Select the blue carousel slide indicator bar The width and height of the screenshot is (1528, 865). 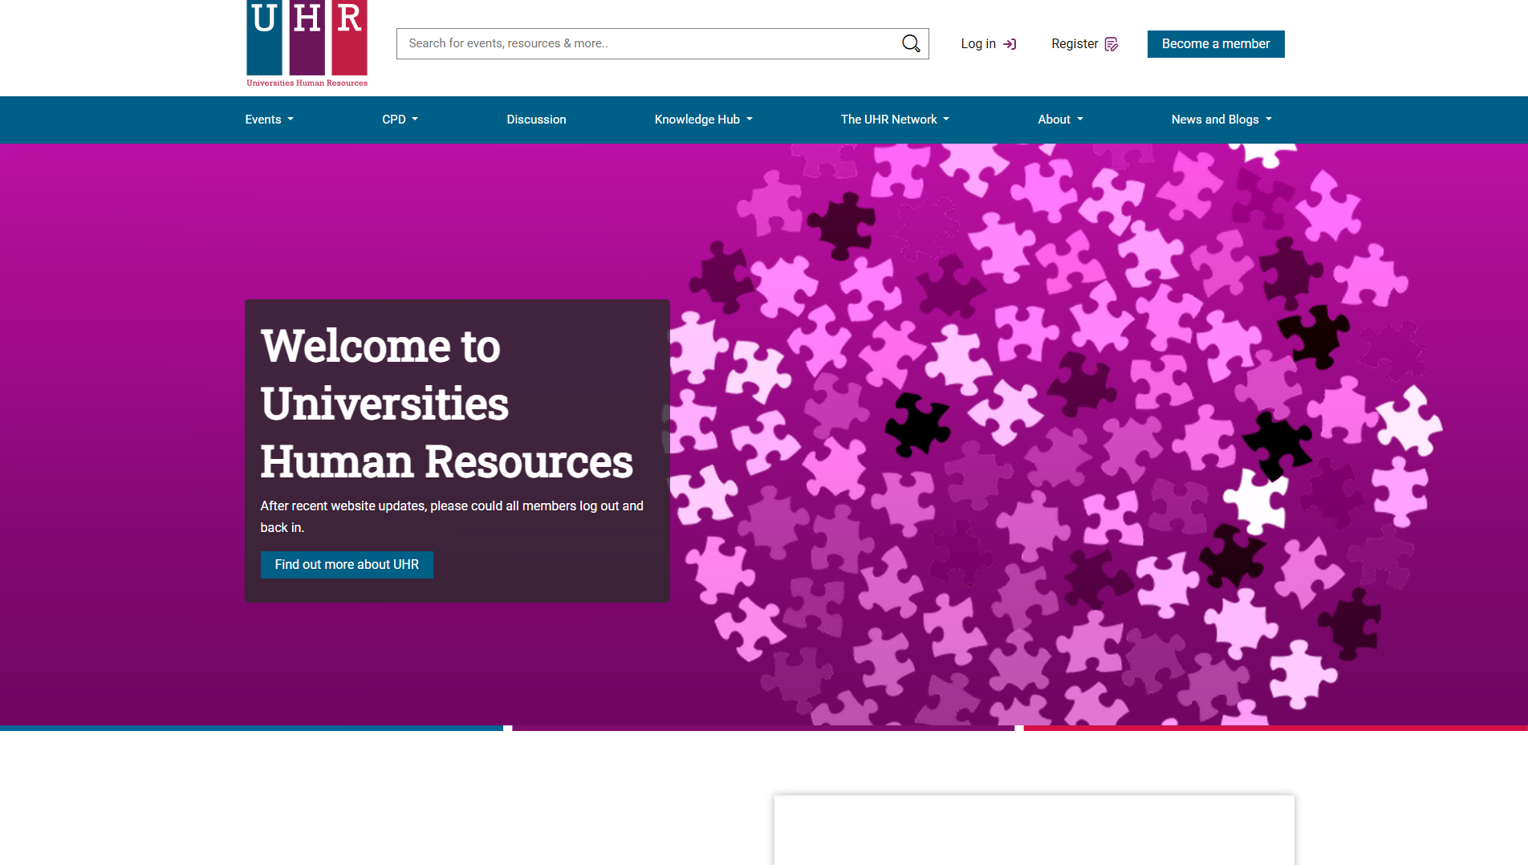251,728
